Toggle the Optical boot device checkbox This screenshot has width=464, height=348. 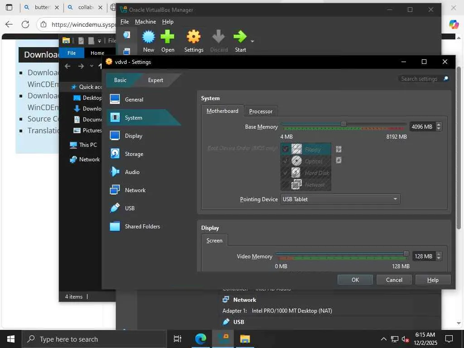pos(285,161)
